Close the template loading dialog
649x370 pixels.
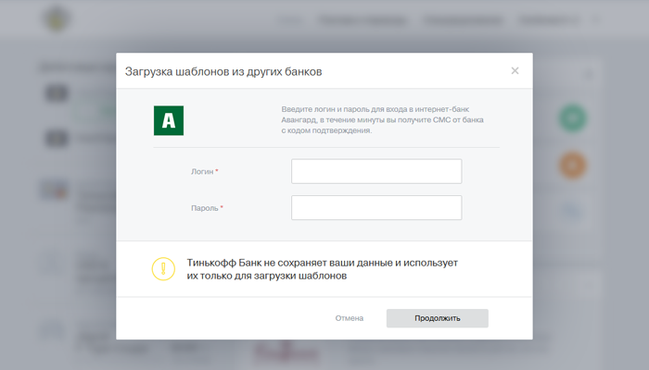[515, 70]
